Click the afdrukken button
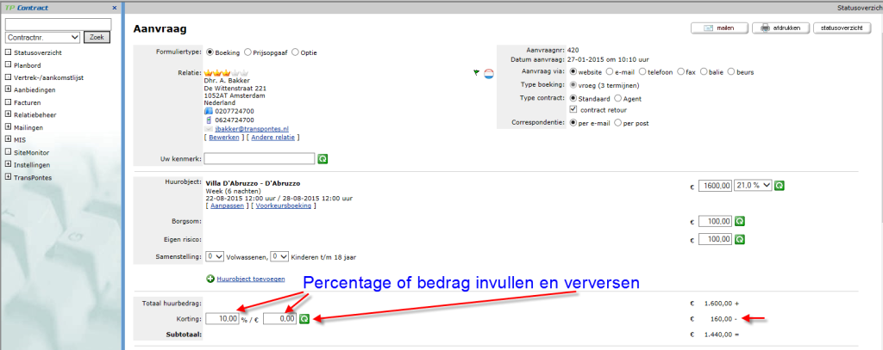 (x=780, y=28)
